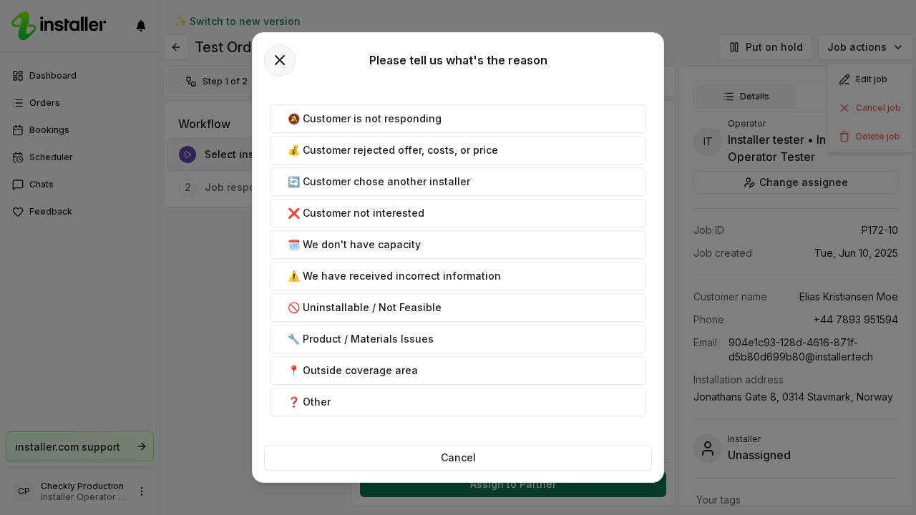Screen dimensions: 916x515
Task: Choose 'We don't have capacity' reason
Action: [458, 245]
